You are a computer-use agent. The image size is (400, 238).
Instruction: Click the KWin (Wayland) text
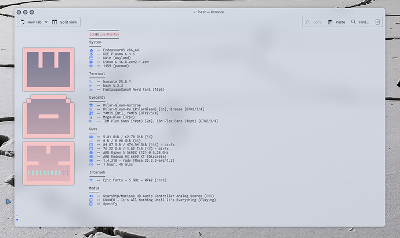117,58
